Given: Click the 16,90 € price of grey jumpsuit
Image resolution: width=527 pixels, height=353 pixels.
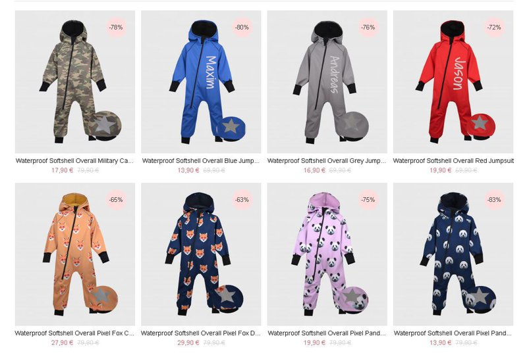Looking at the screenshot, I should [314, 170].
